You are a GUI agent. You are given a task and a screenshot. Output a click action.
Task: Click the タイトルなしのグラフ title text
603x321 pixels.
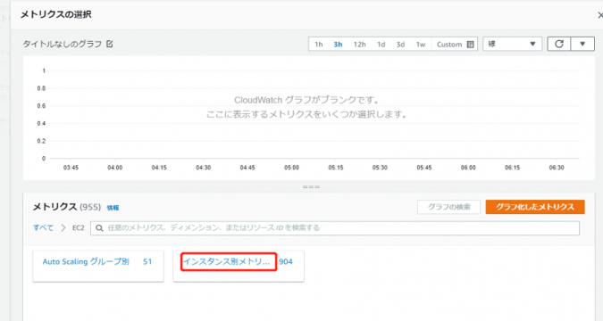pyautogui.click(x=63, y=44)
